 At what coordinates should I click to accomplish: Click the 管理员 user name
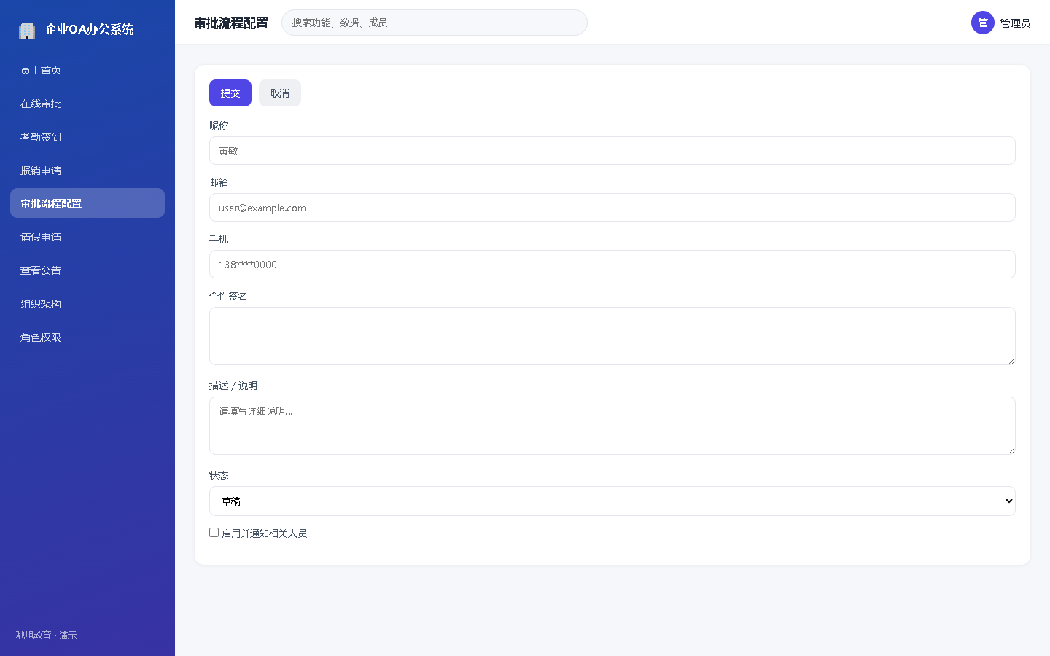pyautogui.click(x=1015, y=23)
